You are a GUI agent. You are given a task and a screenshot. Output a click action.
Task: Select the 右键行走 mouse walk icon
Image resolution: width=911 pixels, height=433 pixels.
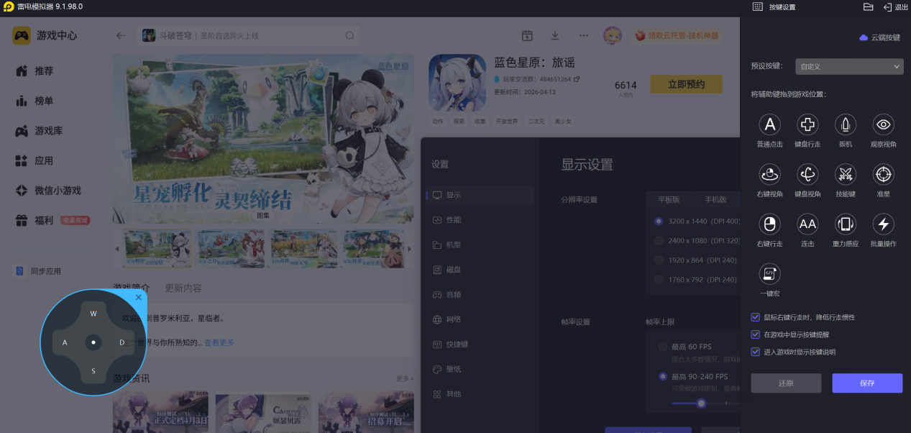(x=769, y=224)
